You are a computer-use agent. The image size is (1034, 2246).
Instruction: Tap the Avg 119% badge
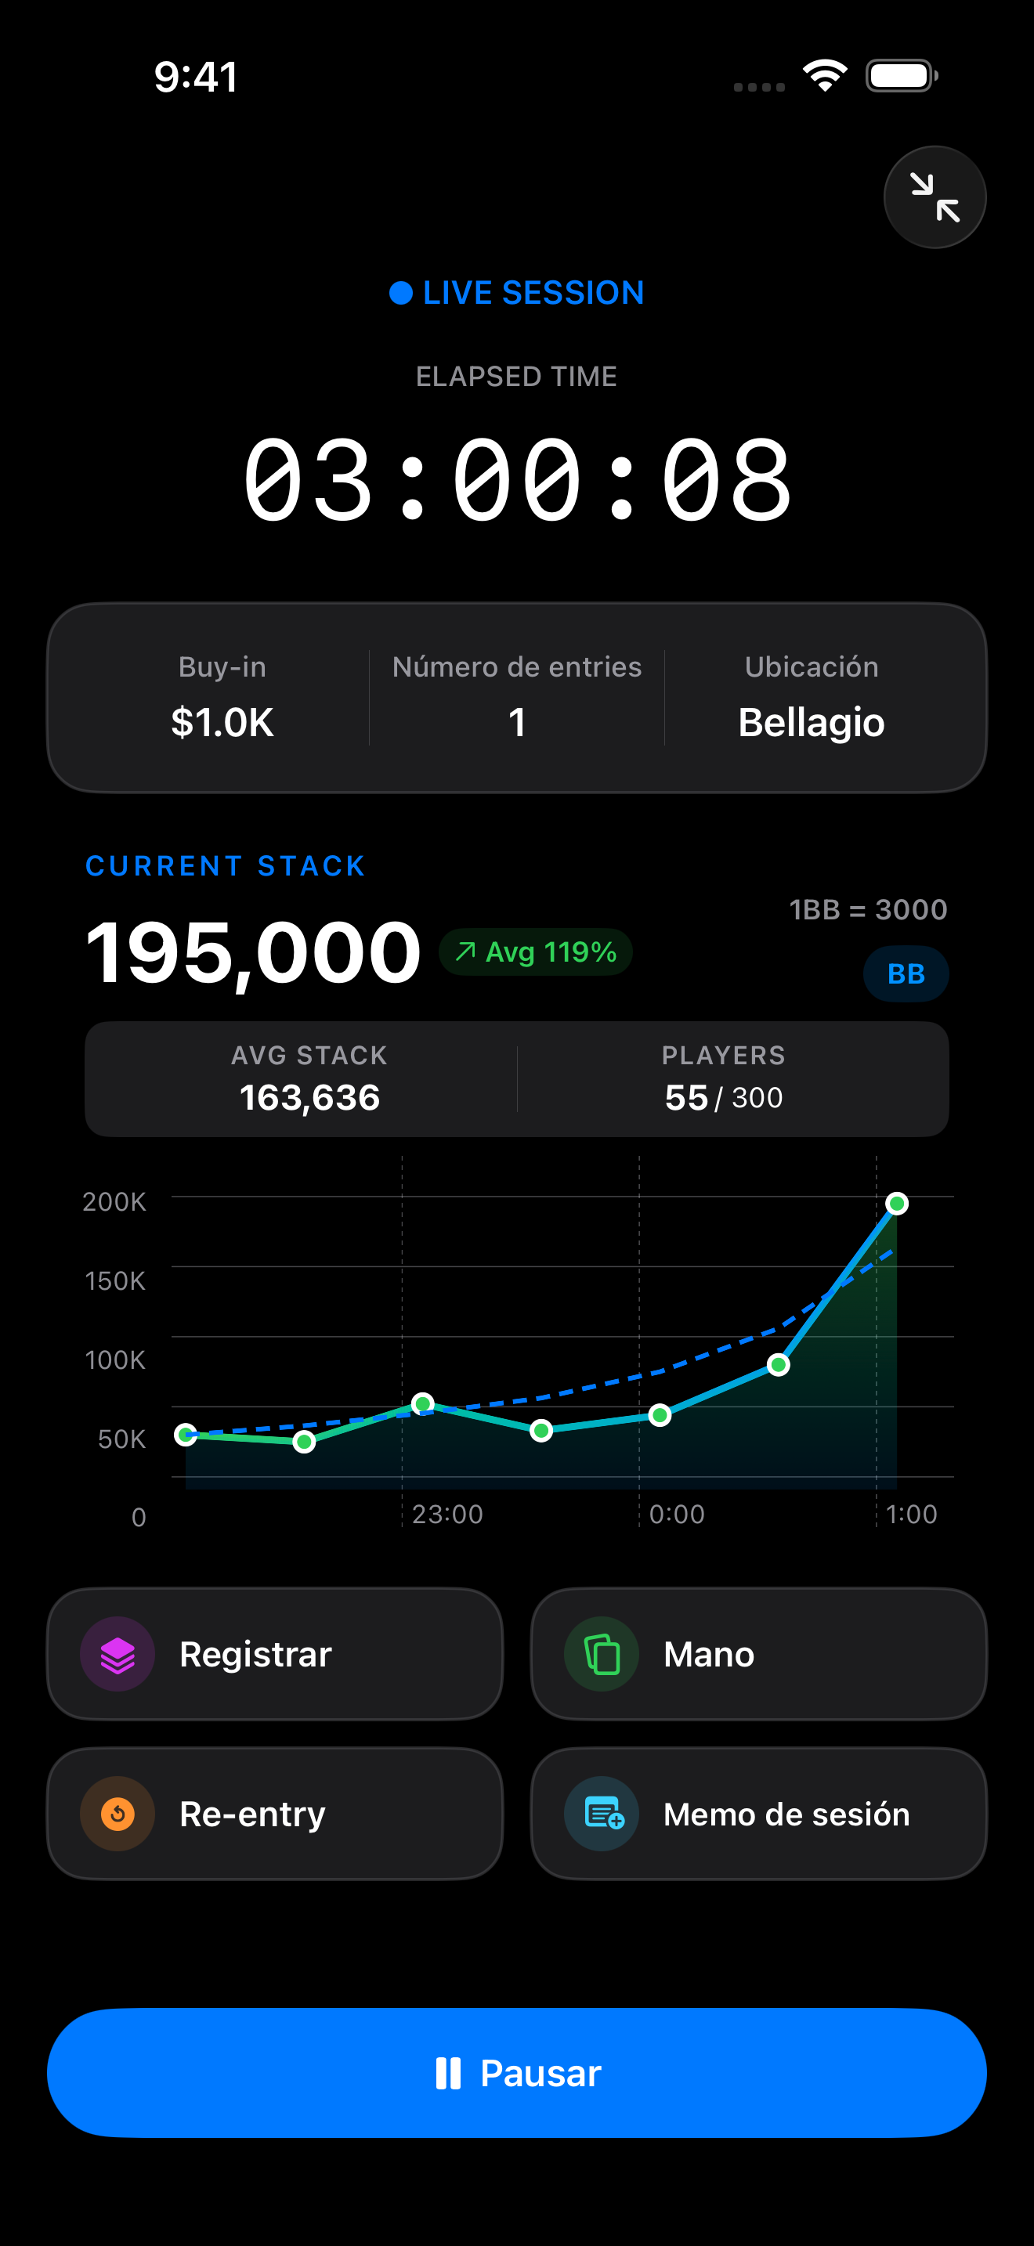[535, 952]
